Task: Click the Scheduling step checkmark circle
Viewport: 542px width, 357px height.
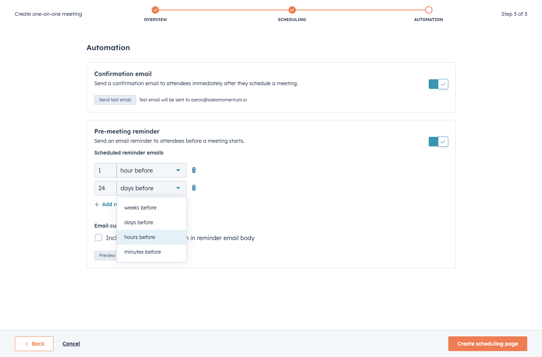Action: tap(292, 10)
